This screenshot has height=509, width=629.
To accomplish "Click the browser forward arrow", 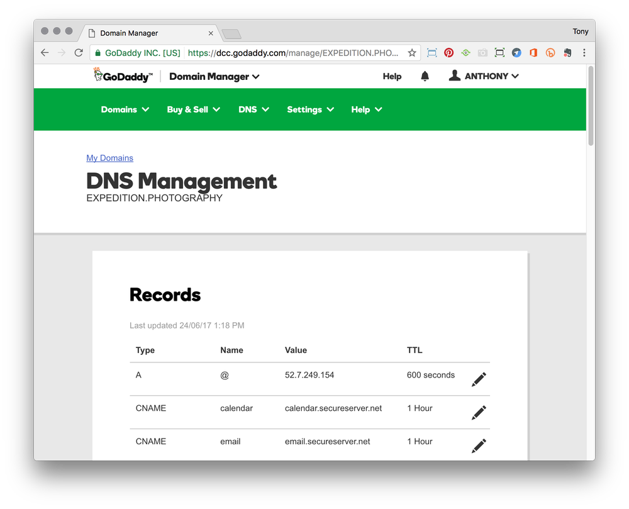I will click(x=62, y=53).
